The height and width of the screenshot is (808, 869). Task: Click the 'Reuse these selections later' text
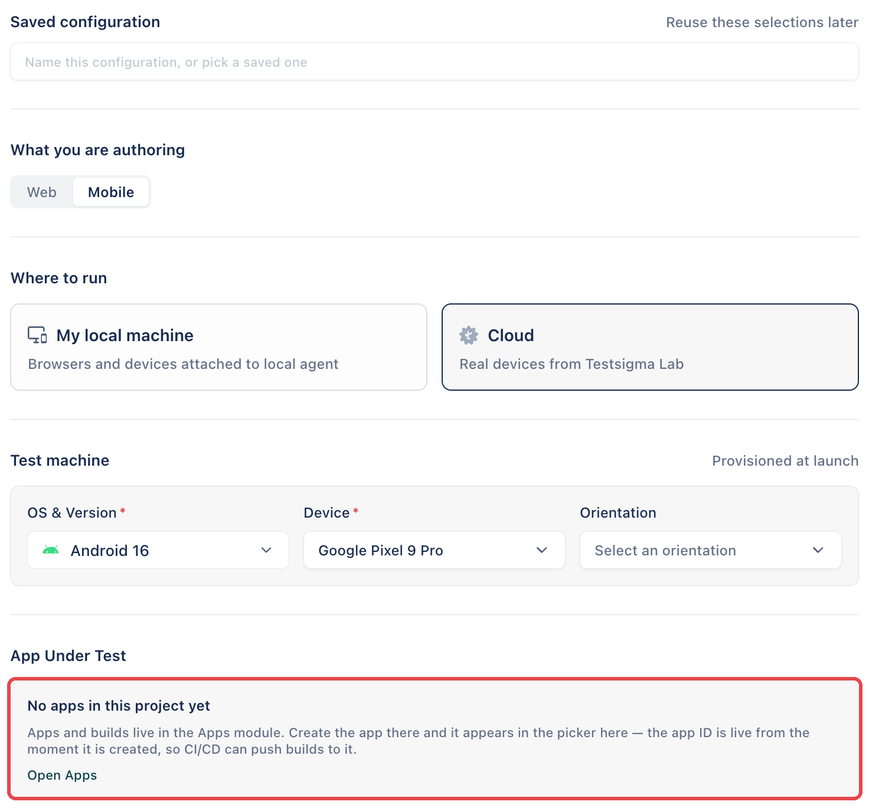point(762,22)
